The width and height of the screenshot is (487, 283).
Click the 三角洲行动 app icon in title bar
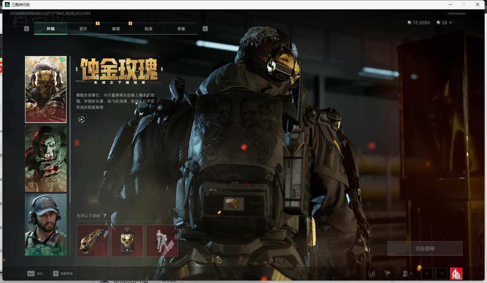coord(7,5)
